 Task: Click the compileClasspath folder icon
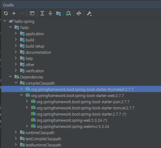(x=22, y=83)
